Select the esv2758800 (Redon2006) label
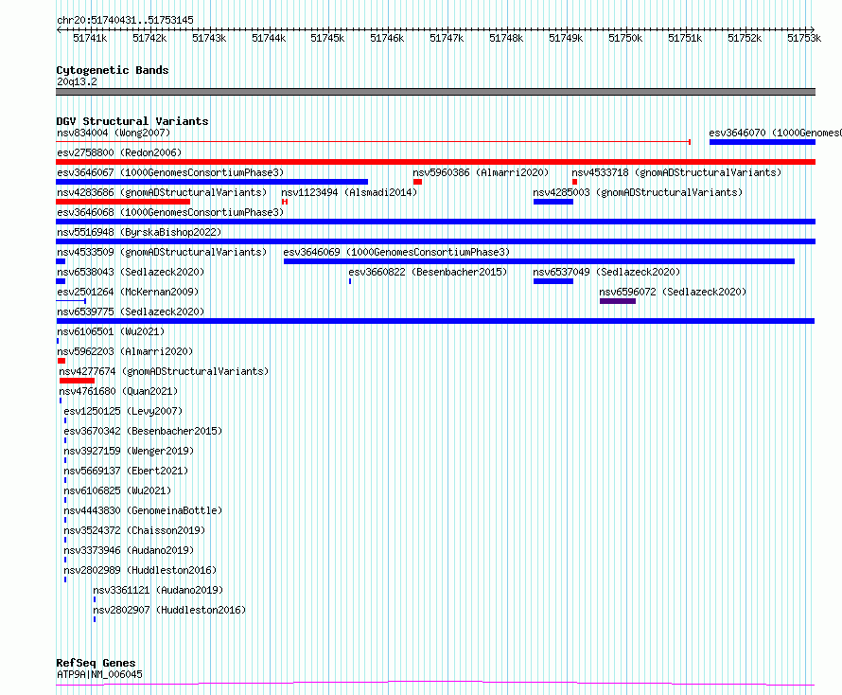Image resolution: width=842 pixels, height=695 pixels. tap(119, 152)
